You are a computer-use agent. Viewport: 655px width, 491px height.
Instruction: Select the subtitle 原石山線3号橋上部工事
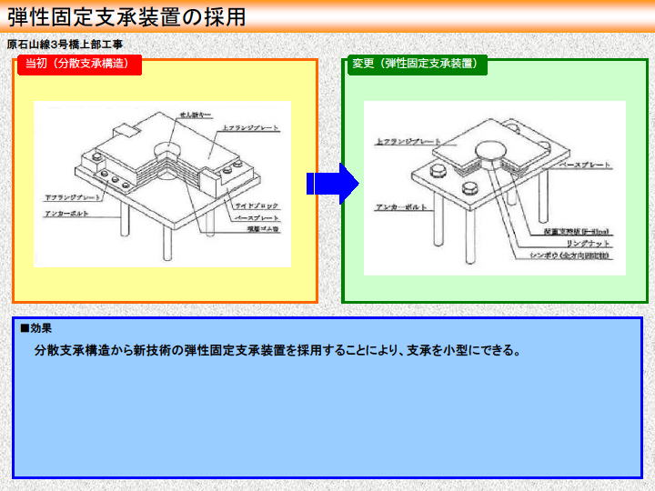click(x=65, y=45)
